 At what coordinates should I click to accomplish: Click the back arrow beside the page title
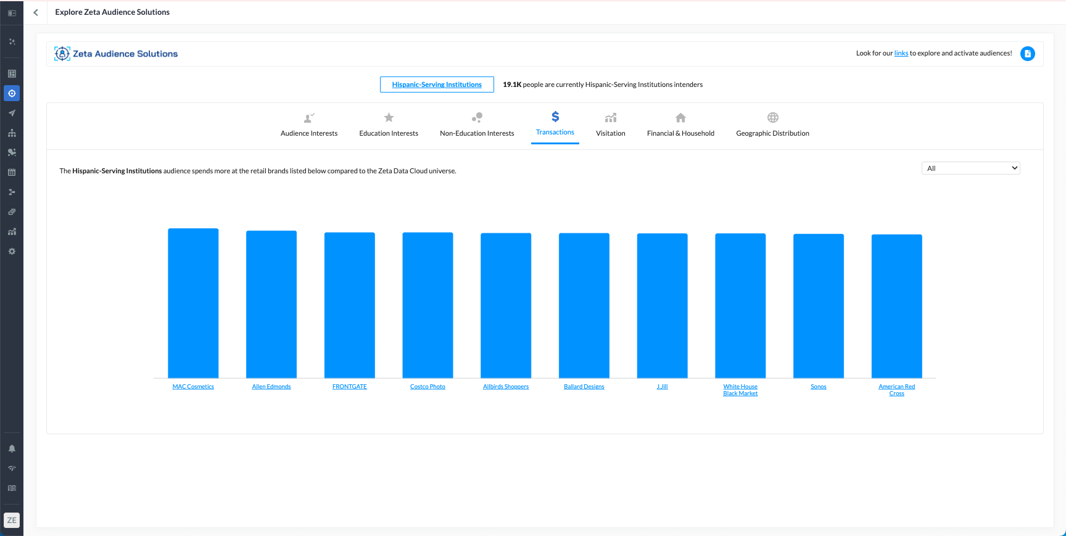click(x=36, y=12)
